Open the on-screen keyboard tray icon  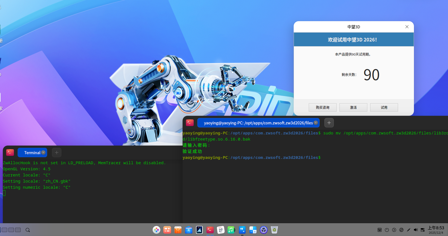tap(380, 230)
